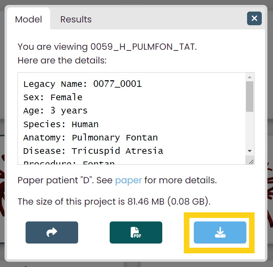Place cursor on the Legacy Name line
Viewport: 273px width, 267px height.
[82, 84]
